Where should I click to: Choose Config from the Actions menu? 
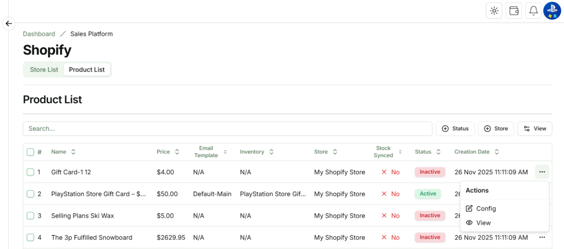[x=486, y=208]
